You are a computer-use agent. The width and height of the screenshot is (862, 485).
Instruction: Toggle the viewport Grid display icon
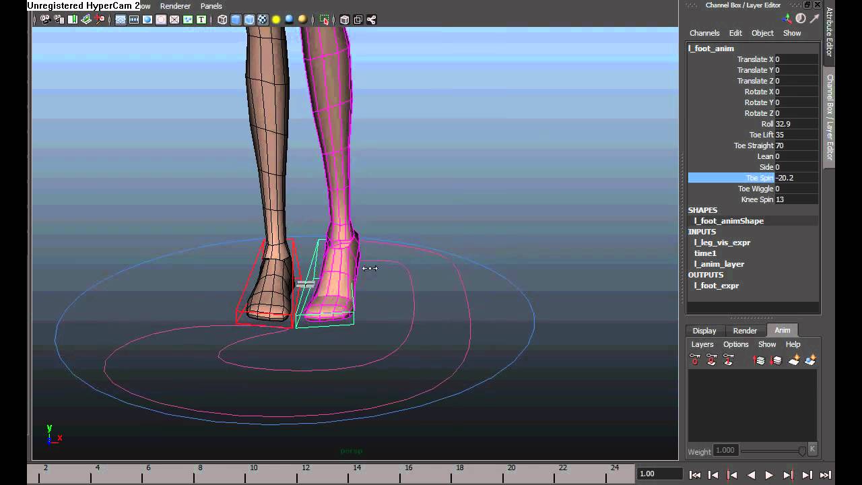[121, 20]
